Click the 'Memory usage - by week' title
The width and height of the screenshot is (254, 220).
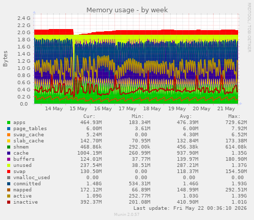click(x=127, y=10)
